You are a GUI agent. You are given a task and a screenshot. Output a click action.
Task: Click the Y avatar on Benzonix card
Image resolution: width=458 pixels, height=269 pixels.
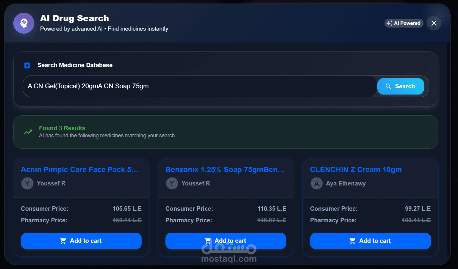172,183
